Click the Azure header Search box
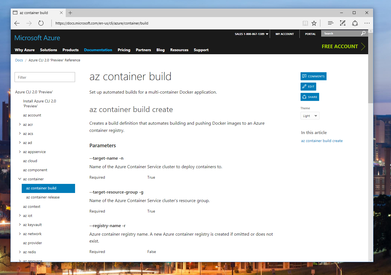Screen dimensions: 391x275 pyautogui.click(x=341, y=33)
